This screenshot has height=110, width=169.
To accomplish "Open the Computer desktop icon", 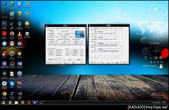I will click(x=4, y=5).
